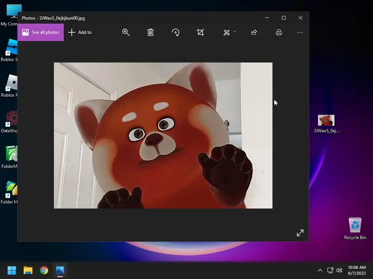Open the network icon in system tray
373x279 pixels.
tap(330, 270)
